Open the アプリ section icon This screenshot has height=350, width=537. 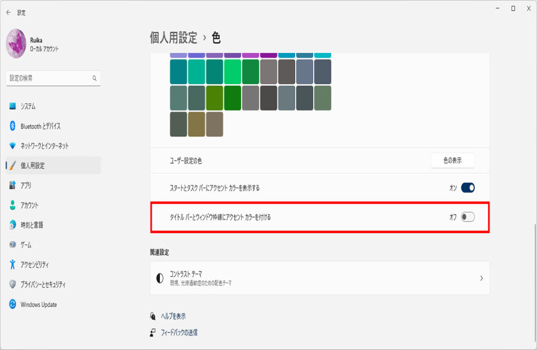point(13,185)
